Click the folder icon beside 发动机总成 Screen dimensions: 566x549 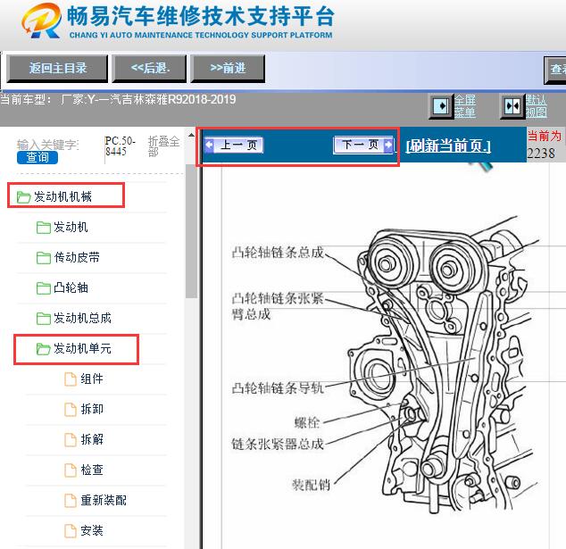pyautogui.click(x=44, y=319)
